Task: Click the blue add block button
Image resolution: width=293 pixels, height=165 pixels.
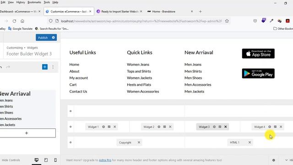Action: 45,67
